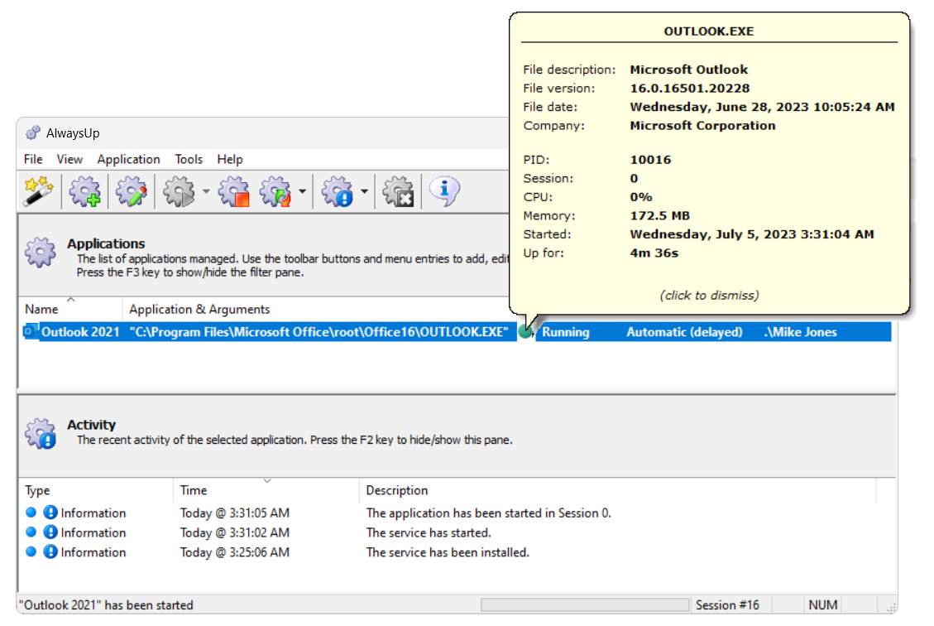Click the "Automatic (delayed)" startup cell

(684, 332)
